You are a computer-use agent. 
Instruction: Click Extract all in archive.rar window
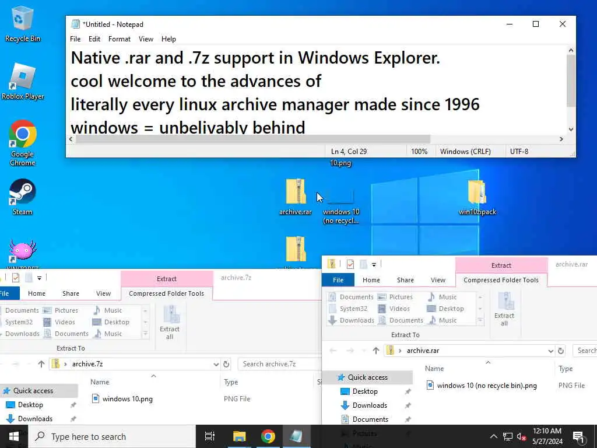coord(504,309)
